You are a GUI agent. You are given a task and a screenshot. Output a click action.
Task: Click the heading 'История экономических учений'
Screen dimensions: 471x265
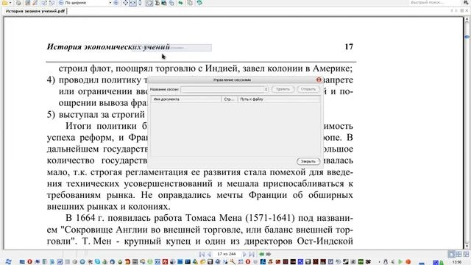pyautogui.click(x=108, y=47)
